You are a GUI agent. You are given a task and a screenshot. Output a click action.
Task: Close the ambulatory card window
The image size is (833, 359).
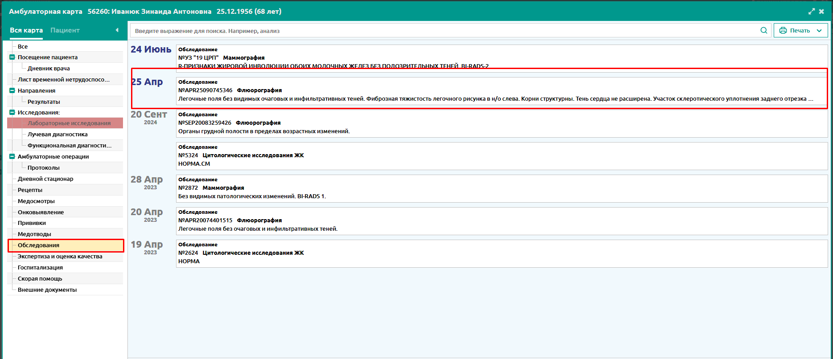coord(821,12)
